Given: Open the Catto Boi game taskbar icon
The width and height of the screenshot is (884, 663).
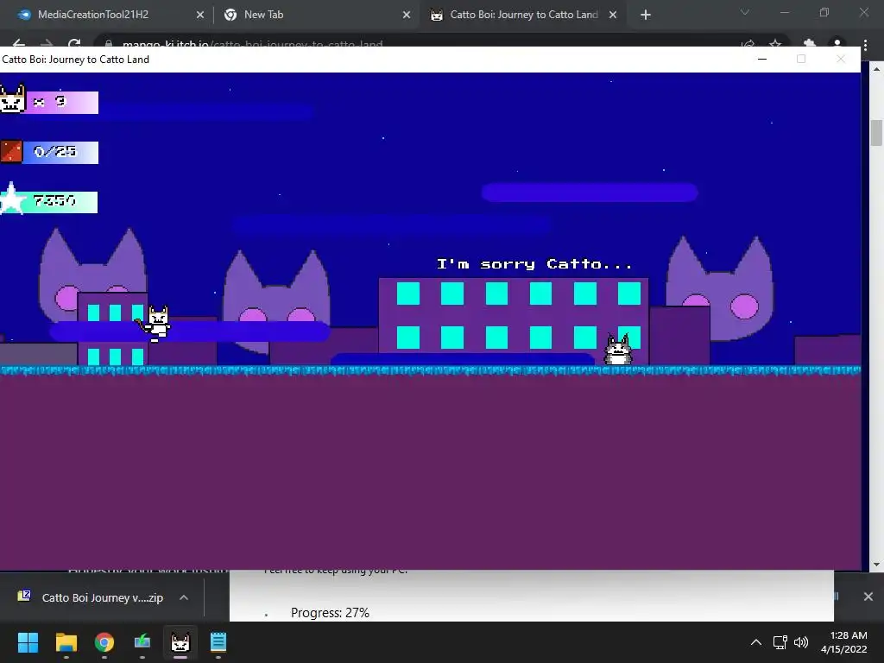Looking at the screenshot, I should (180, 642).
